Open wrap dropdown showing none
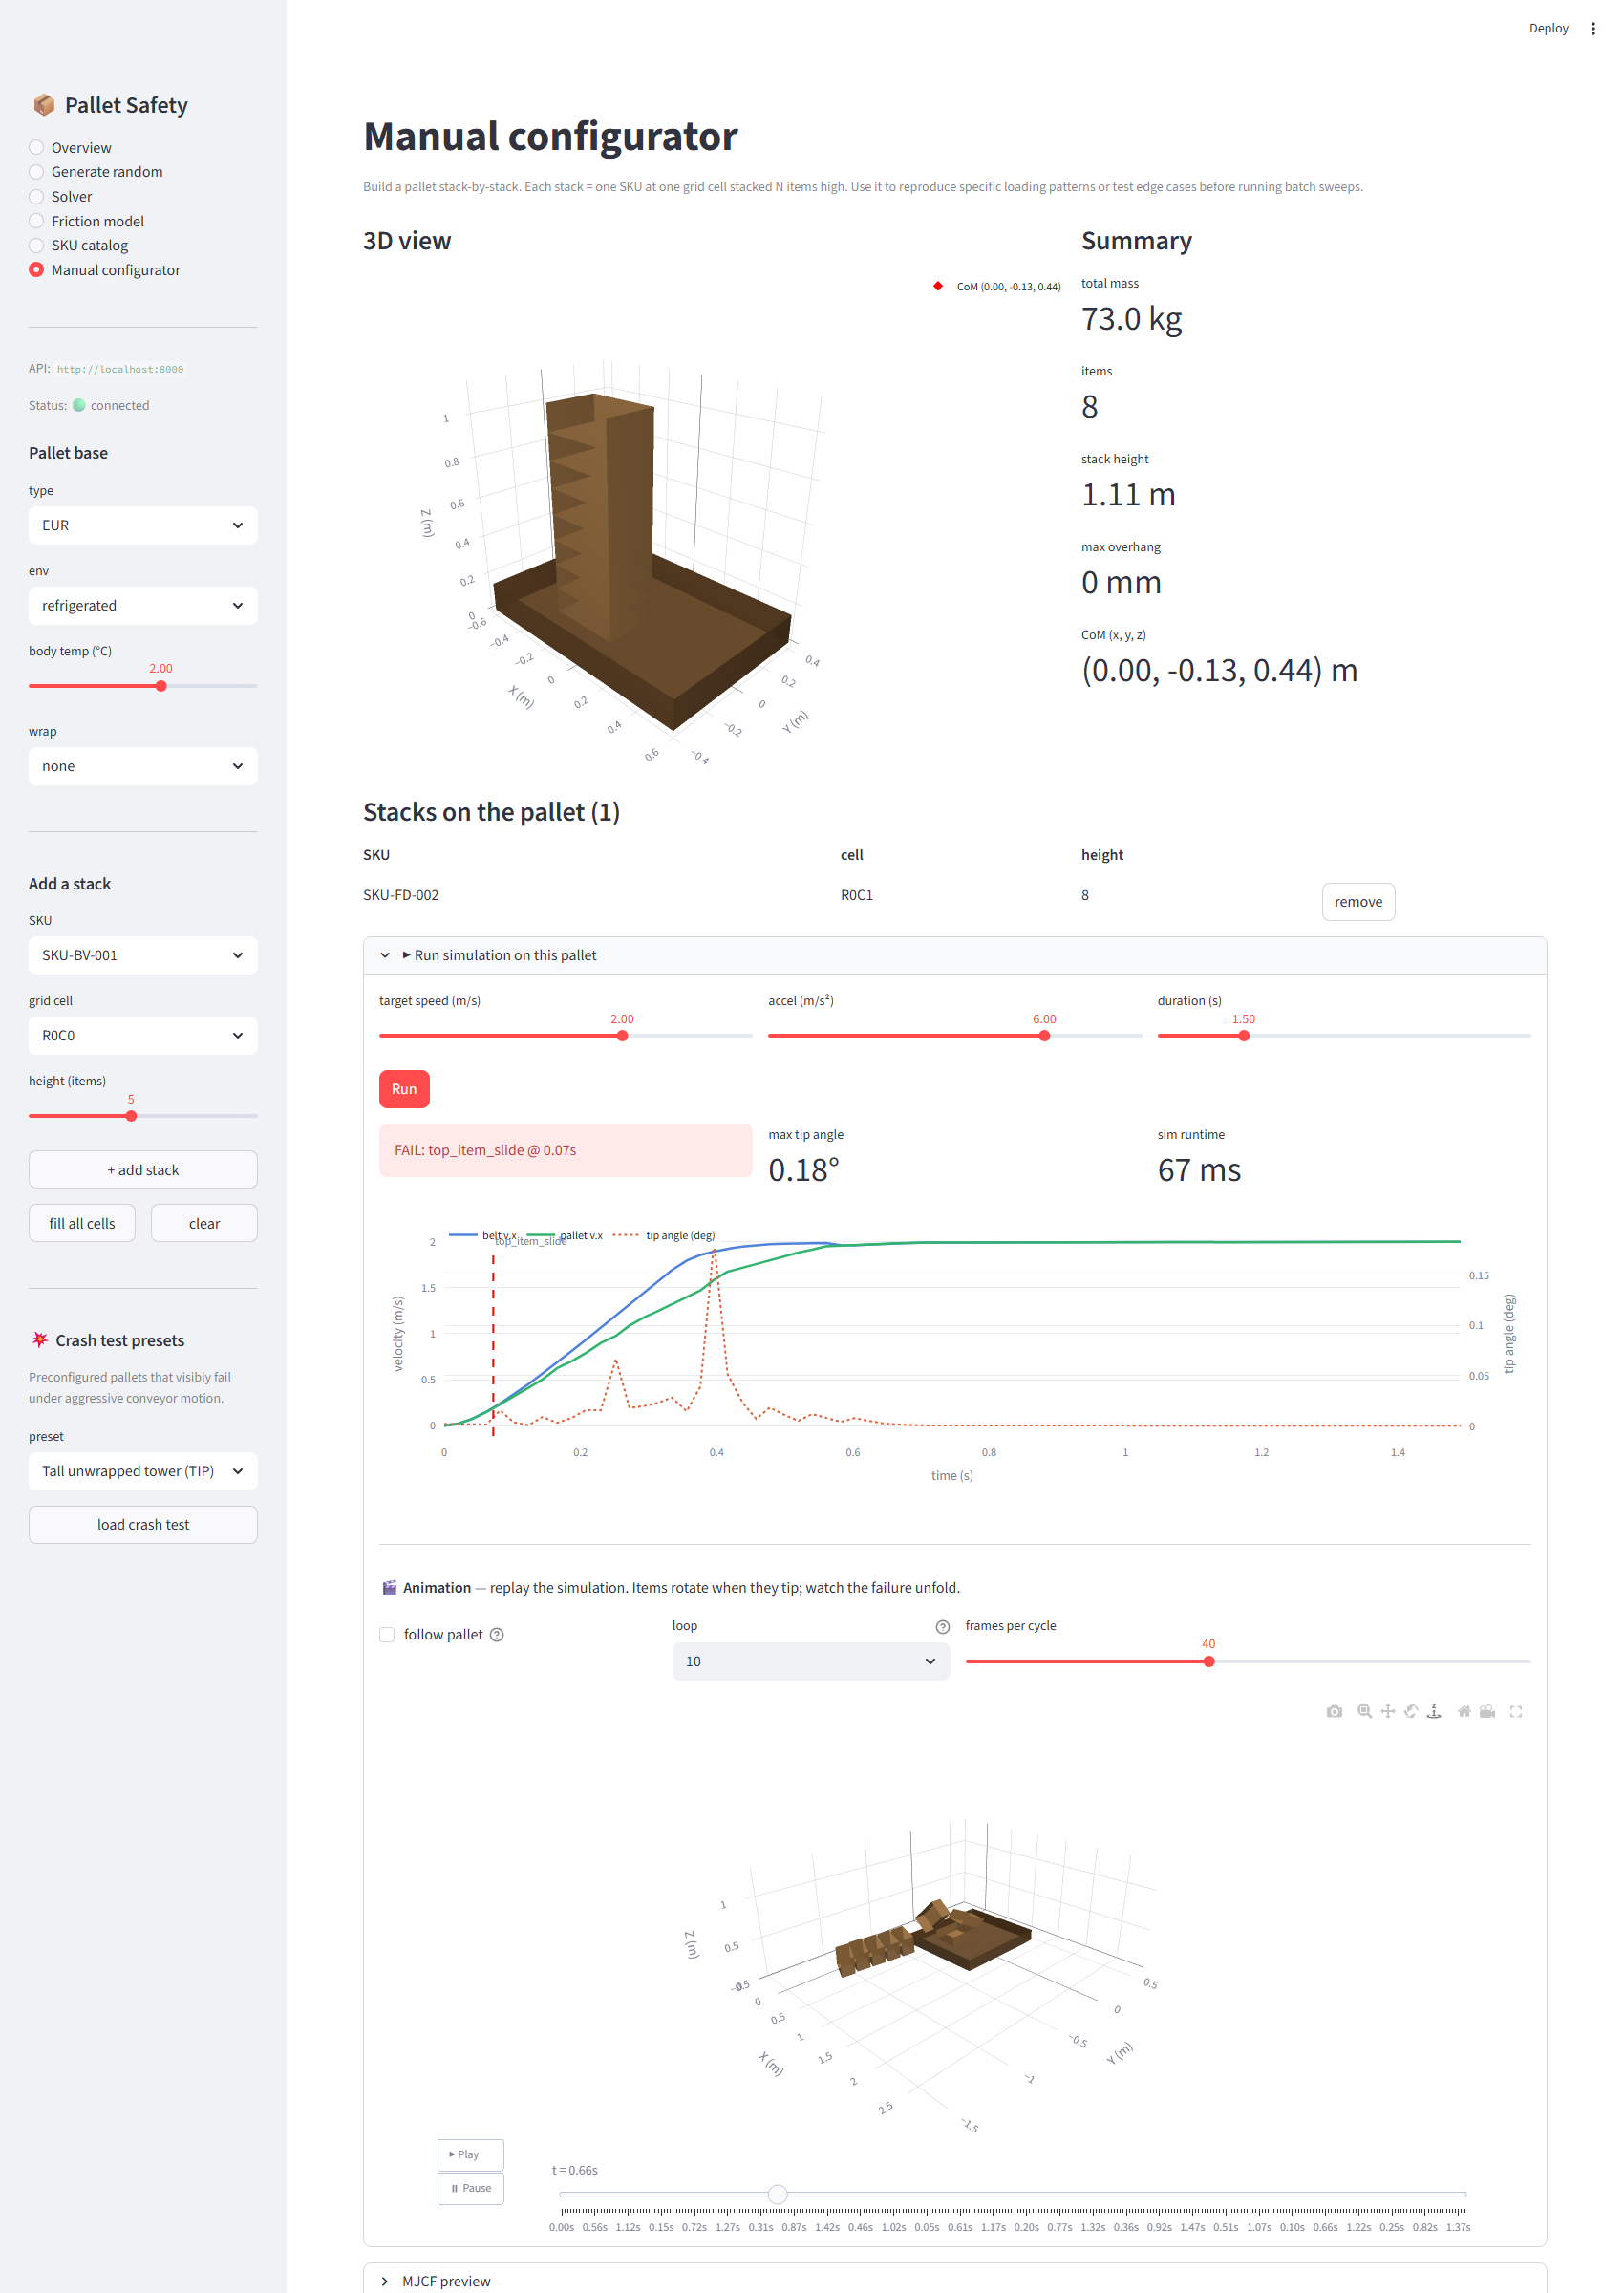The width and height of the screenshot is (1624, 2293). pos(143,766)
